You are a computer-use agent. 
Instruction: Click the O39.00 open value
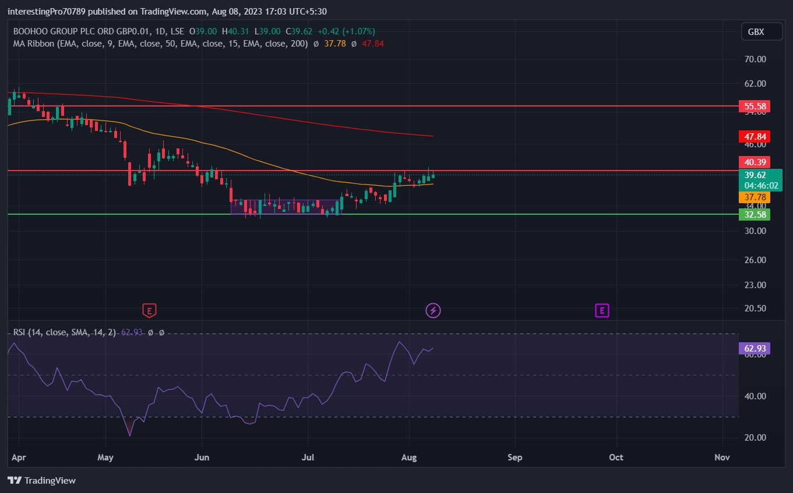pyautogui.click(x=202, y=31)
